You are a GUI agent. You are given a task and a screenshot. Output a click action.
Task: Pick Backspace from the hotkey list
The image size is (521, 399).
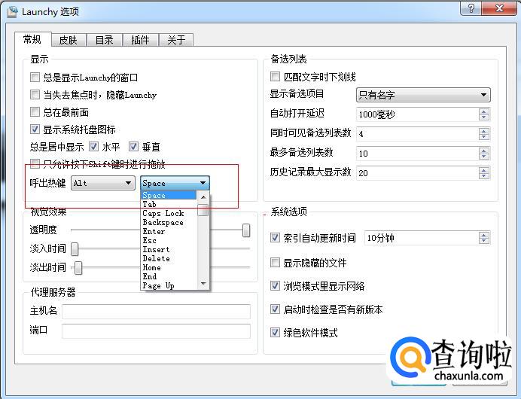coord(163,223)
